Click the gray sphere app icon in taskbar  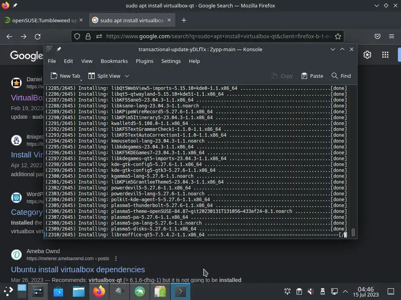click(x=119, y=291)
